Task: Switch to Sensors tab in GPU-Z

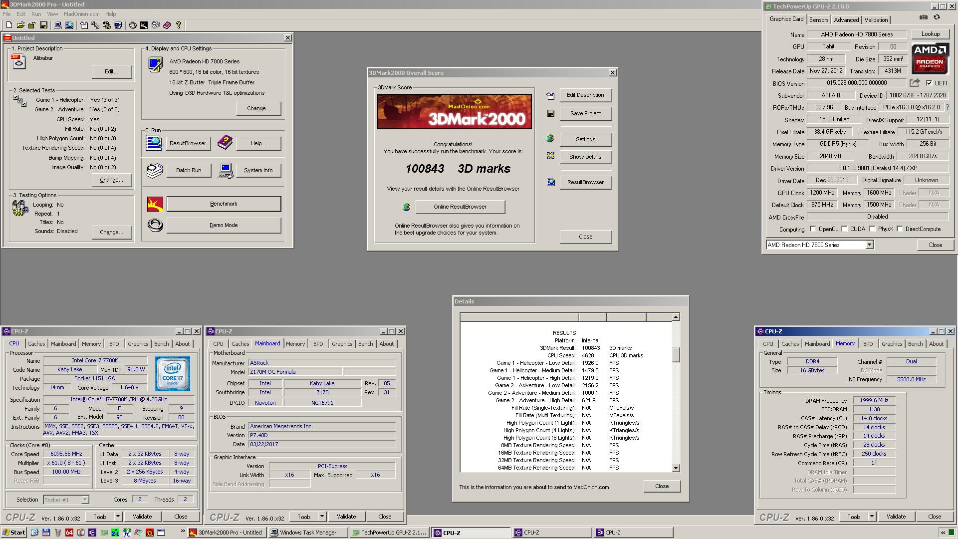Action: [819, 20]
